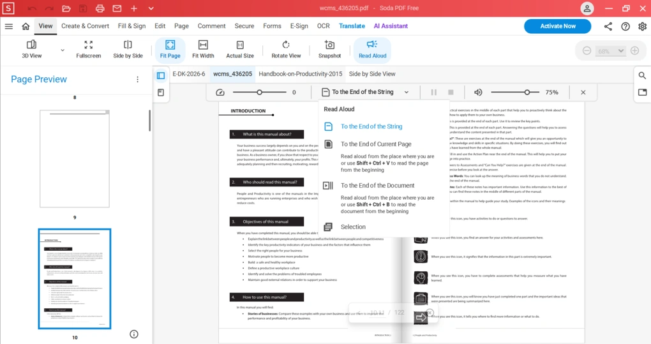This screenshot has width=651, height=344.
Task: Open the read aloud mode dropdown
Action: (x=365, y=92)
